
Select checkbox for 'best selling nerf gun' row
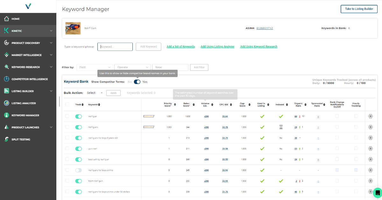(x=67, y=159)
